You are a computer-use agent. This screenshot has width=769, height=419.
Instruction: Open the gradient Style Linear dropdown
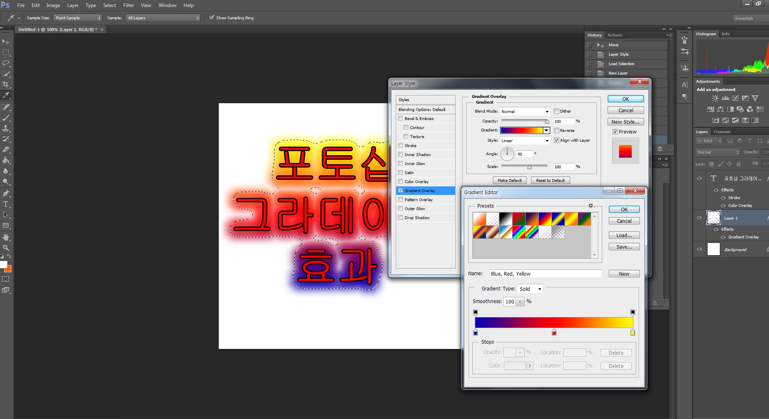tap(525, 140)
